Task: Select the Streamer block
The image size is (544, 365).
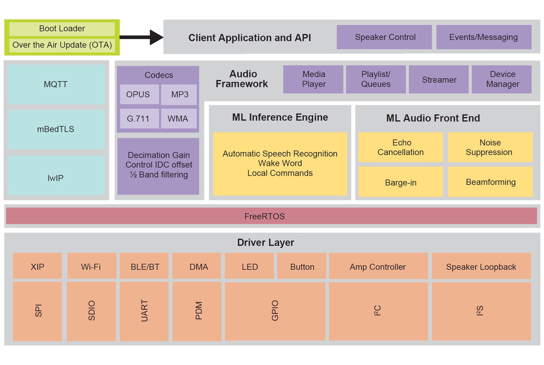Action: [439, 79]
